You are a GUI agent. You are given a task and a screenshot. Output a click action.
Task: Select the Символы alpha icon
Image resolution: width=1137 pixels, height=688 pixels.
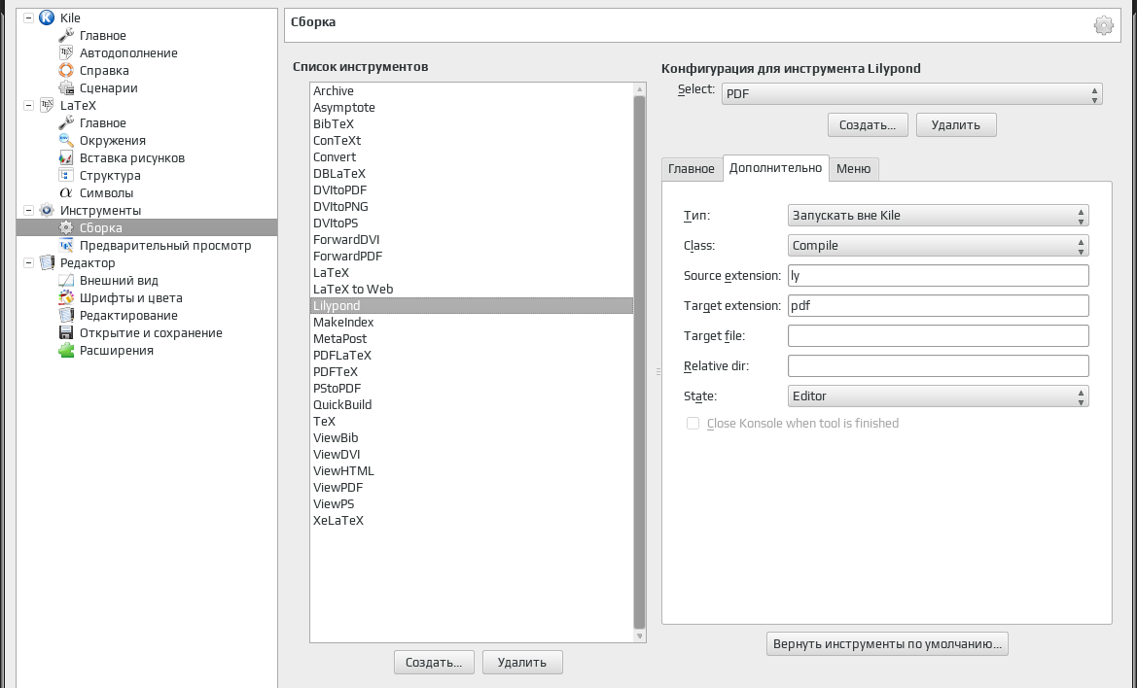(66, 192)
